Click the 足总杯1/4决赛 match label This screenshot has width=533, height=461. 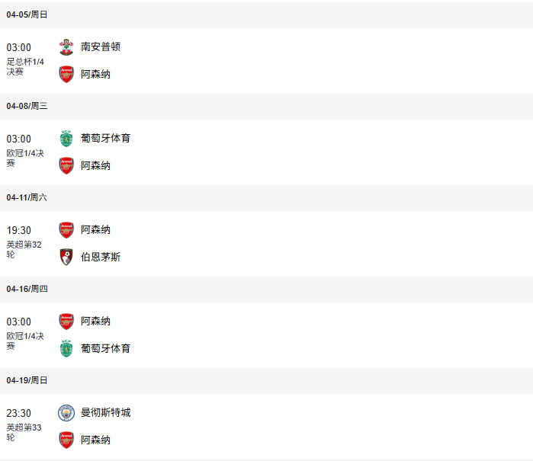25,67
